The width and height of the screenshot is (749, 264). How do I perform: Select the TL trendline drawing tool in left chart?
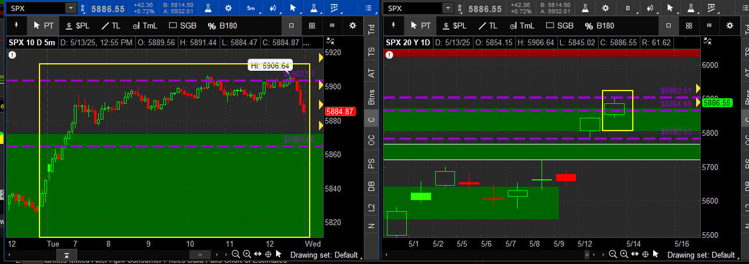coord(110,26)
